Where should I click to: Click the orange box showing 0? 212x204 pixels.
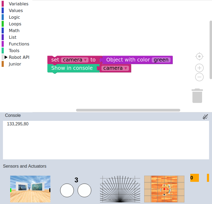[194, 178]
